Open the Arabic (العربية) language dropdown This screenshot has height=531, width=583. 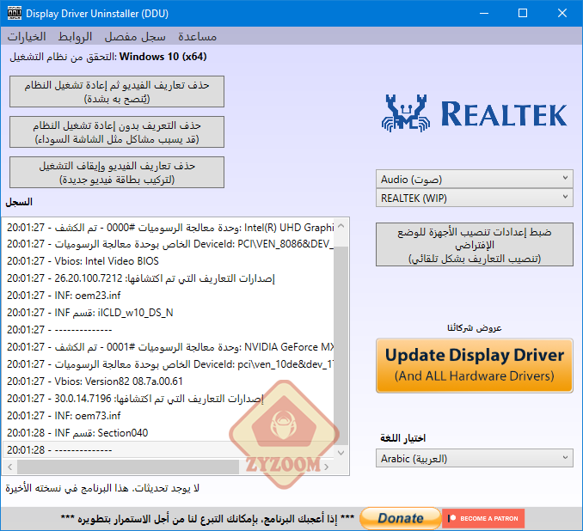(475, 458)
